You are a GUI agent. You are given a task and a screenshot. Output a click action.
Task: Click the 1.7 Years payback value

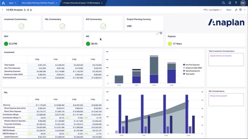pyautogui.click(x=177, y=44)
